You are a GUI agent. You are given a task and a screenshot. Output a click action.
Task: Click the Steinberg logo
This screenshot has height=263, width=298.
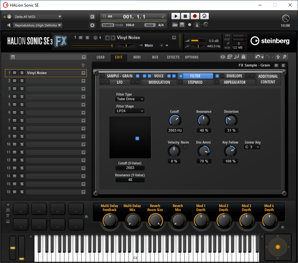pyautogui.click(x=270, y=41)
